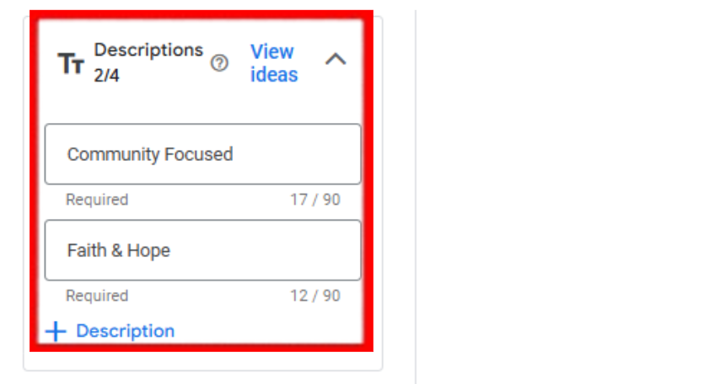Image resolution: width=704 pixels, height=384 pixels.
Task: Place the cursor after the word Hope
Action: 172,250
